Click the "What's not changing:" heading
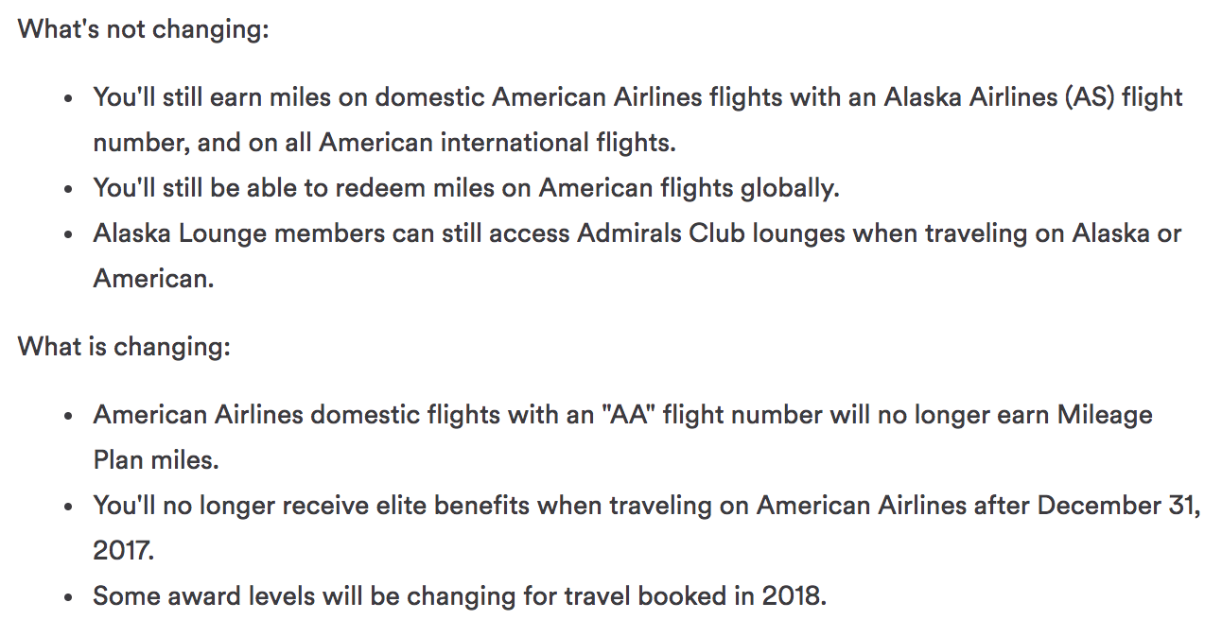The height and width of the screenshot is (637, 1222). pyautogui.click(x=144, y=28)
